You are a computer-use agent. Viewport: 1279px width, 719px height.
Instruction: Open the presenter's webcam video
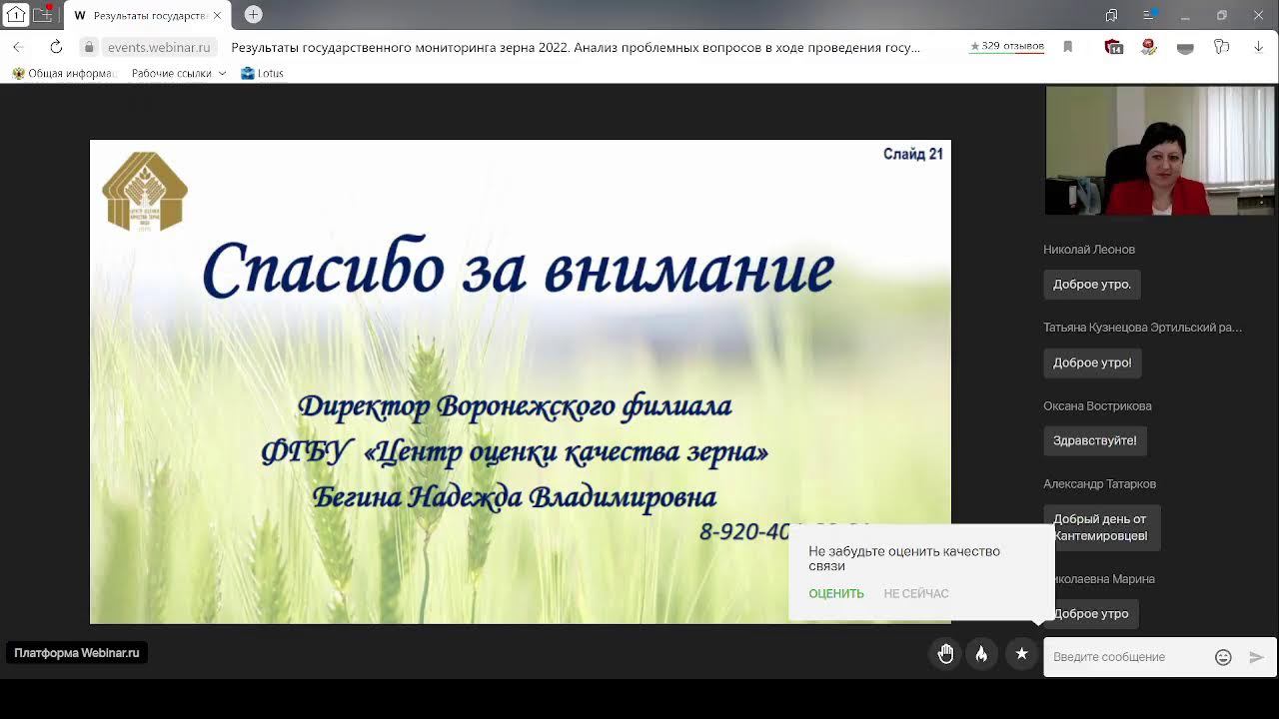pyautogui.click(x=1160, y=151)
